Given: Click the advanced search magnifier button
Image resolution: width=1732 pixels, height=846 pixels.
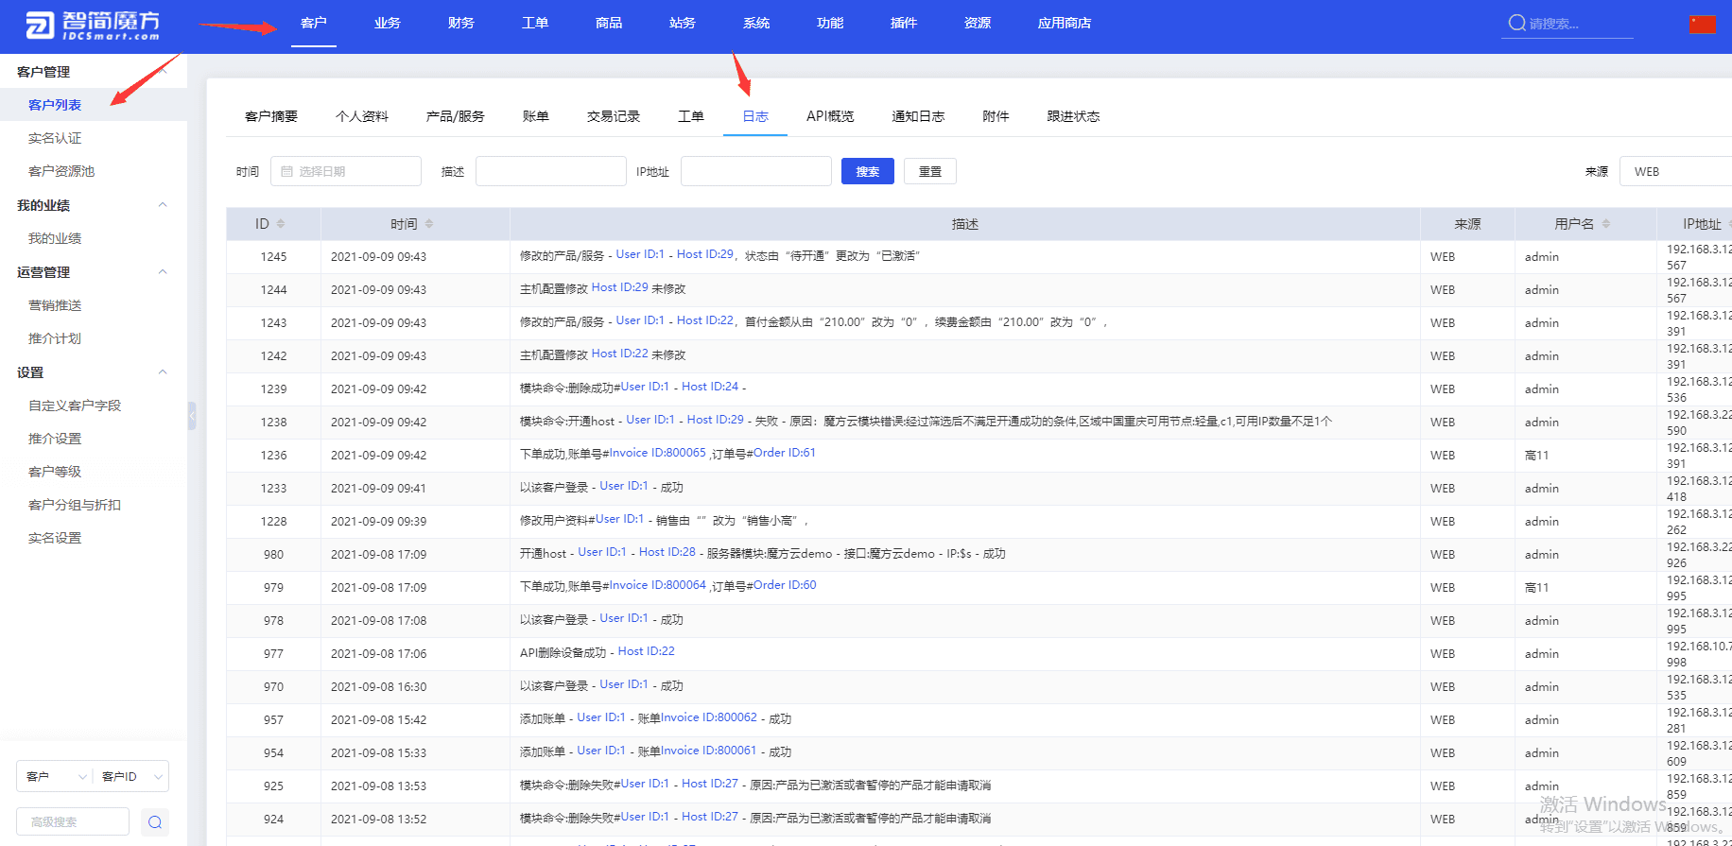Looking at the screenshot, I should [x=155, y=822].
